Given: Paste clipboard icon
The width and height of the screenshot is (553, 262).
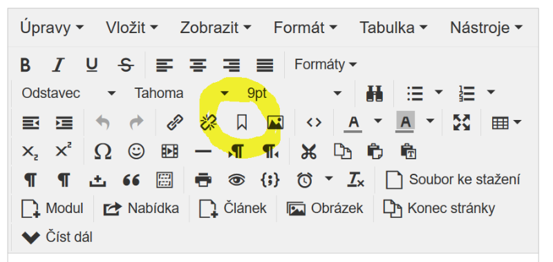Looking at the screenshot, I should pyautogui.click(x=375, y=152).
